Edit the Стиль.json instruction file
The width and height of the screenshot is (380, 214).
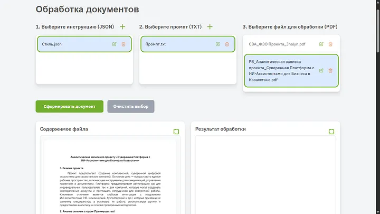[115, 44]
